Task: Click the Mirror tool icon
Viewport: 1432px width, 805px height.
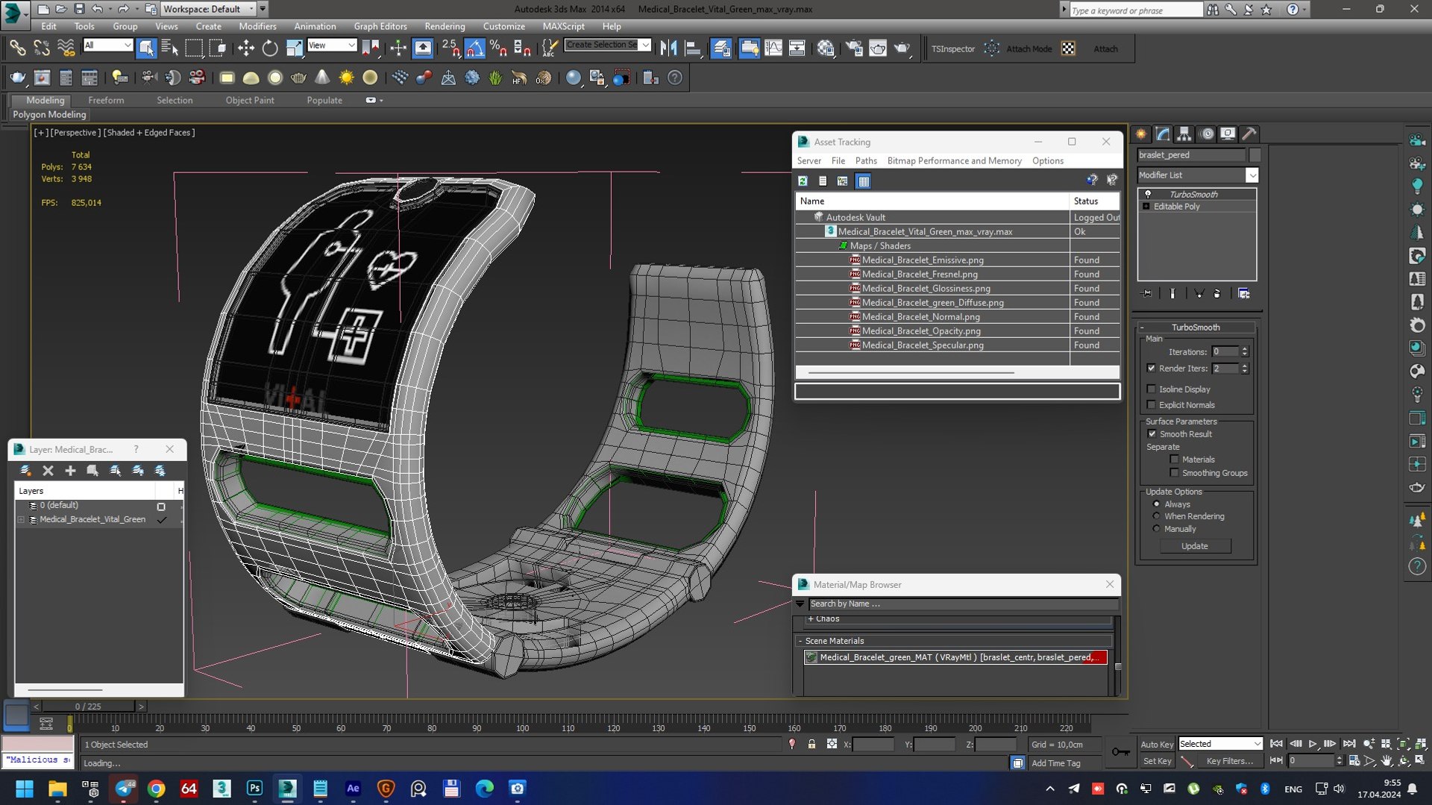Action: 669,48
